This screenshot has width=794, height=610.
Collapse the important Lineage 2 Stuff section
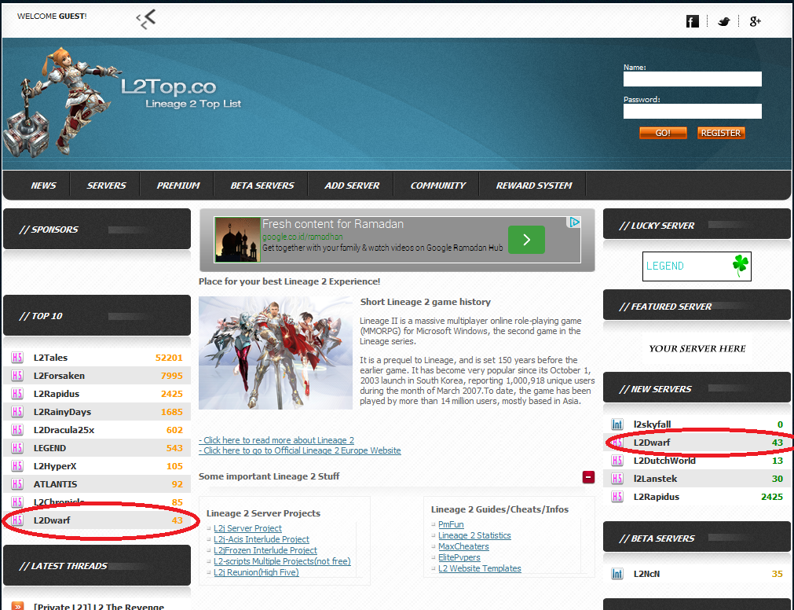click(x=588, y=477)
